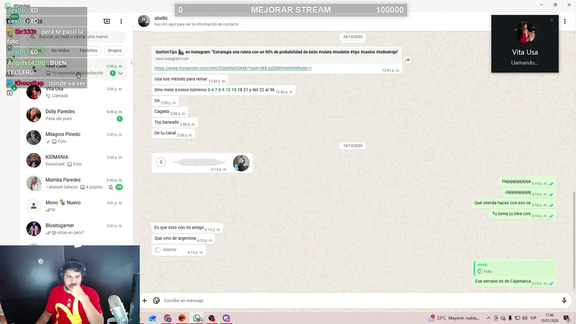Click the system tray microphone icon

(510, 318)
